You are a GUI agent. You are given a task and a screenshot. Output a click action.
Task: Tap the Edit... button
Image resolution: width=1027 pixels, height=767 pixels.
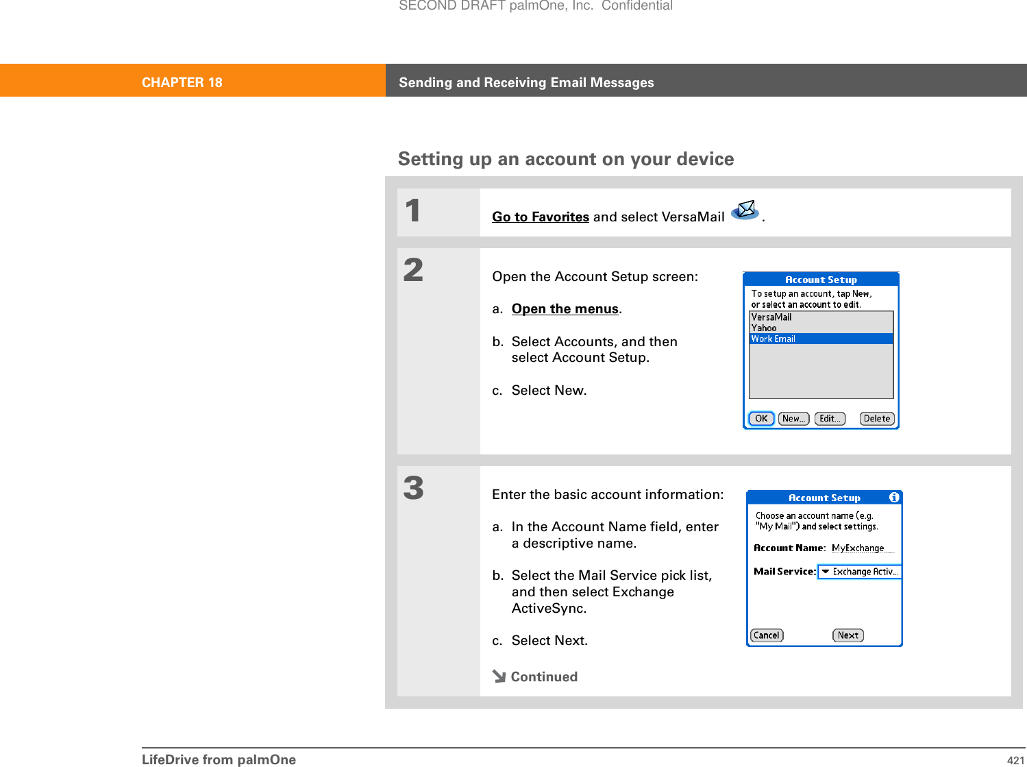830,419
